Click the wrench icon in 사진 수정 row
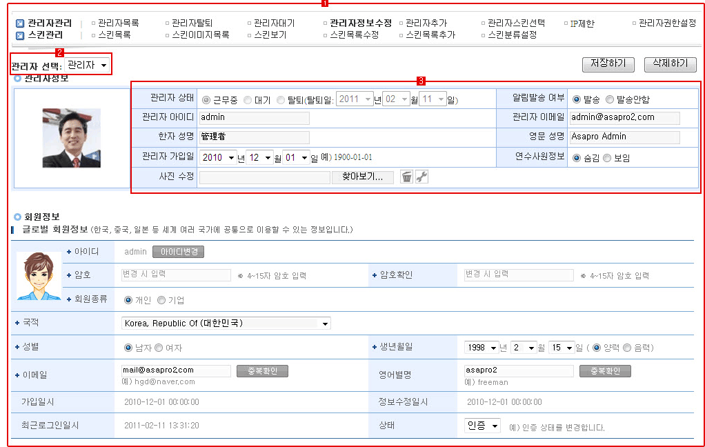This screenshot has width=705, height=447. click(422, 177)
